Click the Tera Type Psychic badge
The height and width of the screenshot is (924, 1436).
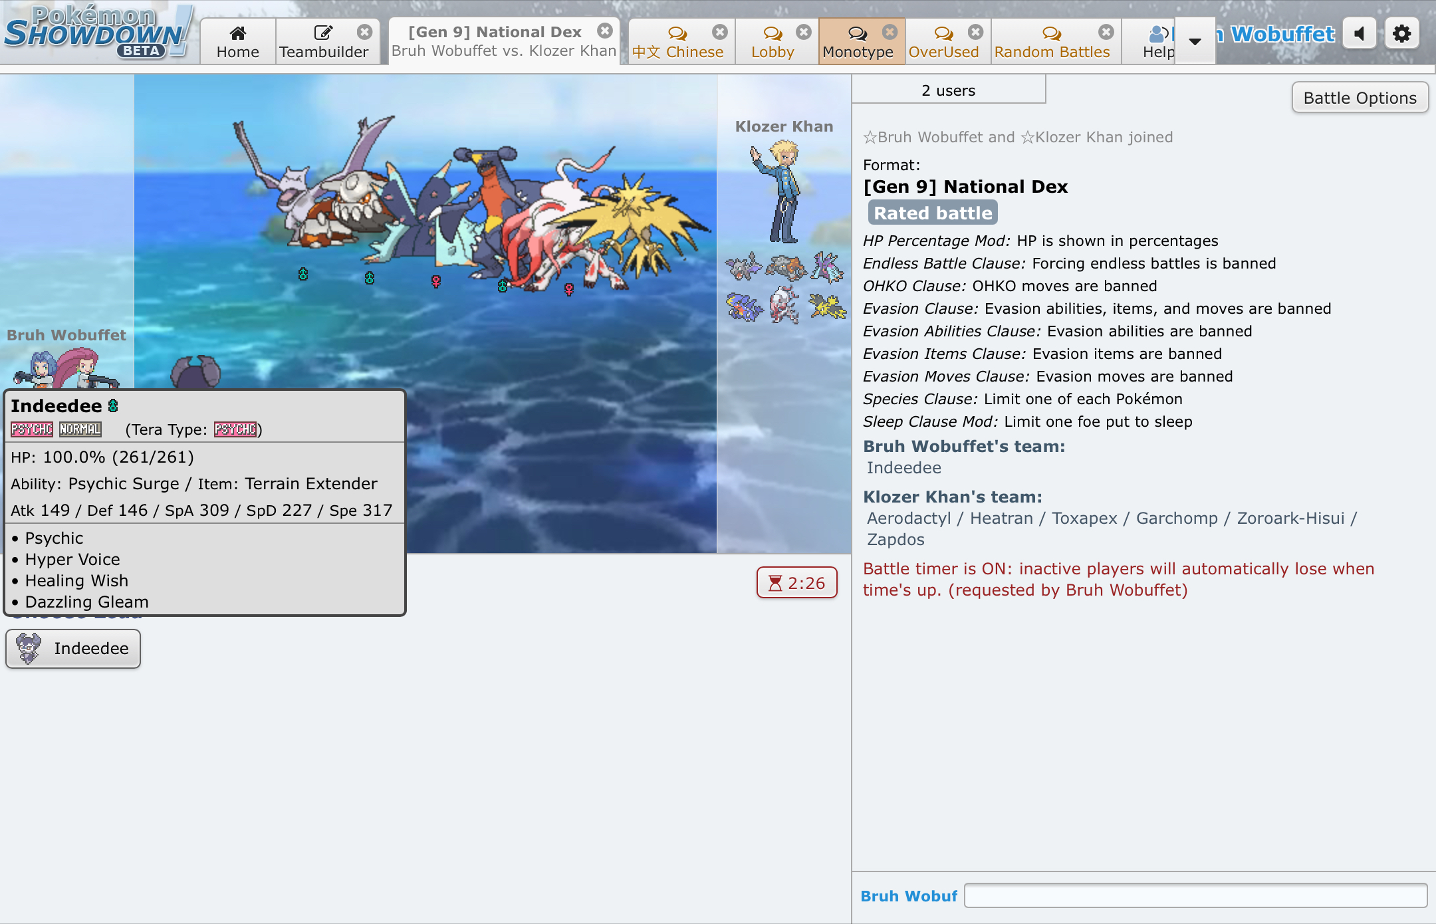tap(235, 429)
